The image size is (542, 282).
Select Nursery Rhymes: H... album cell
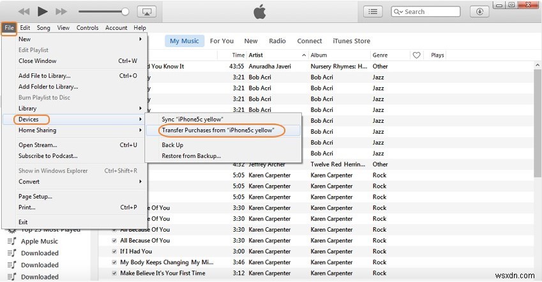click(x=339, y=67)
